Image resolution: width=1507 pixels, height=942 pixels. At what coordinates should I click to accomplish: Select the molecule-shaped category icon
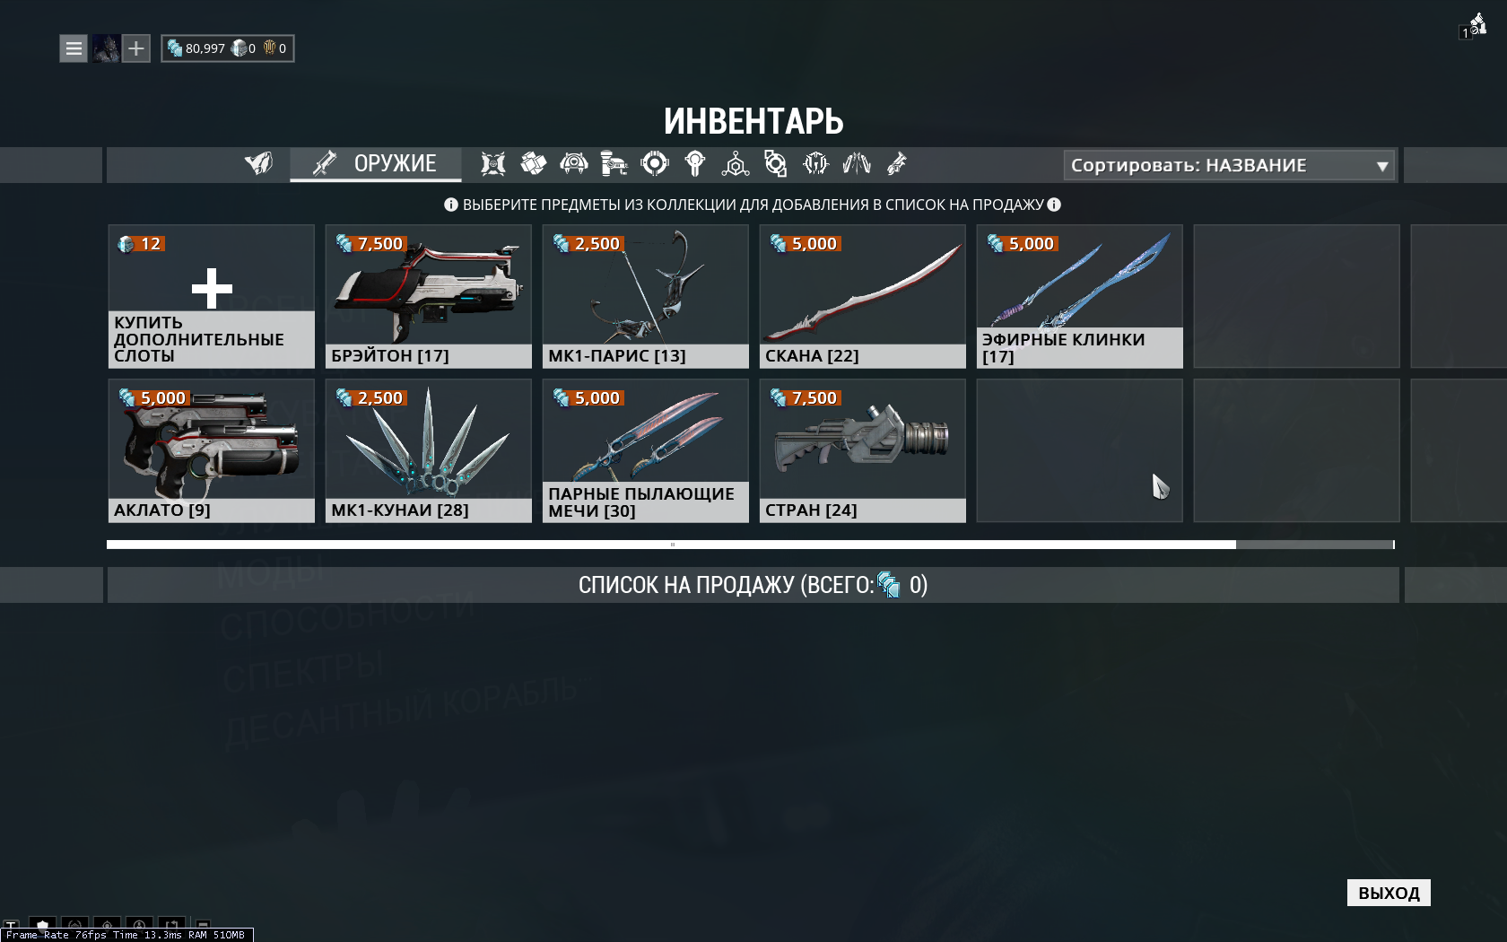pos(736,164)
